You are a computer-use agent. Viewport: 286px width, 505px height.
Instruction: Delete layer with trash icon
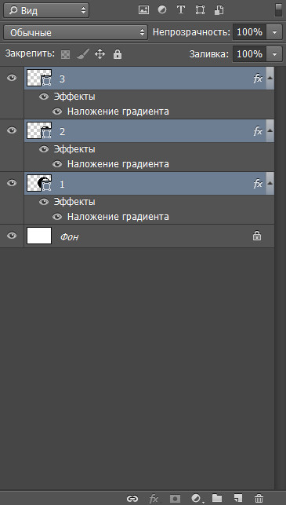[x=259, y=498]
